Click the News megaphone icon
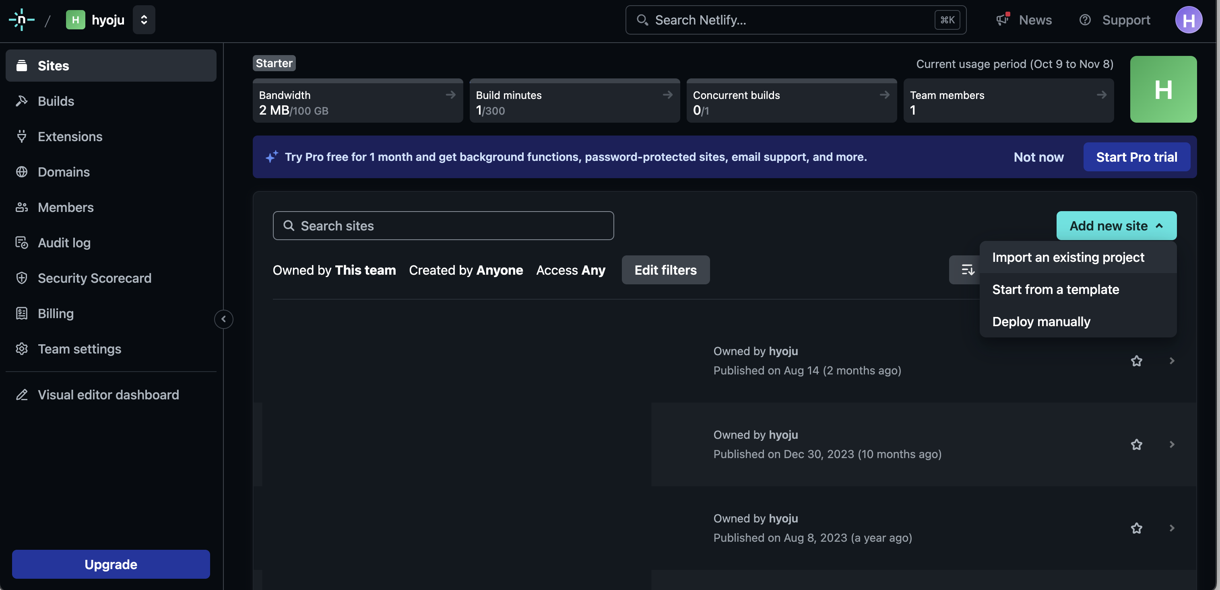1220x590 pixels. [1002, 20]
